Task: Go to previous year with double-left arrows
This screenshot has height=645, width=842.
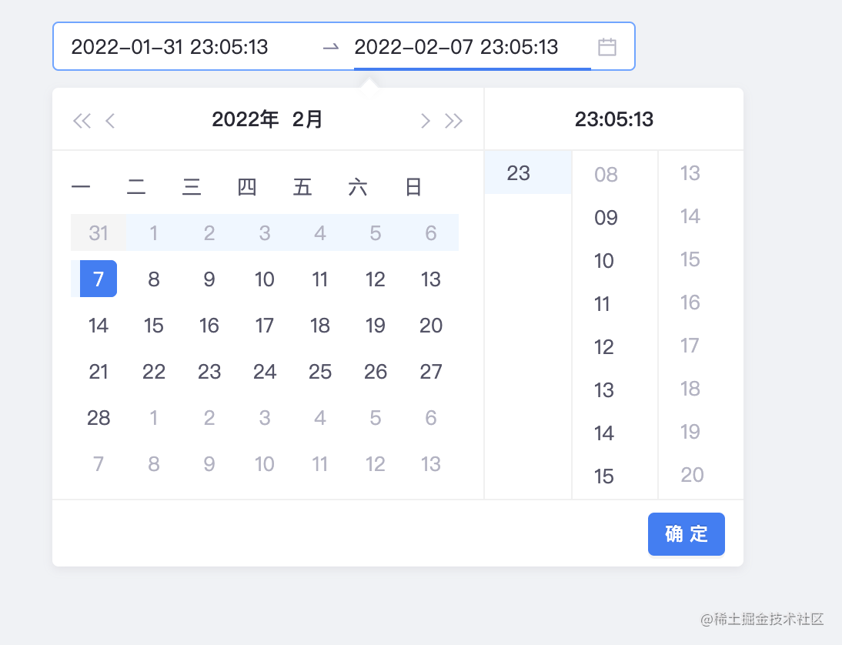Action: [82, 120]
